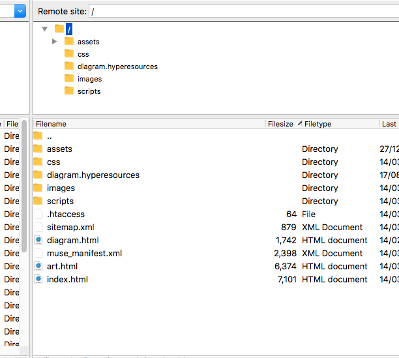
Task: Select the diagram.html file name
Action: tap(73, 240)
